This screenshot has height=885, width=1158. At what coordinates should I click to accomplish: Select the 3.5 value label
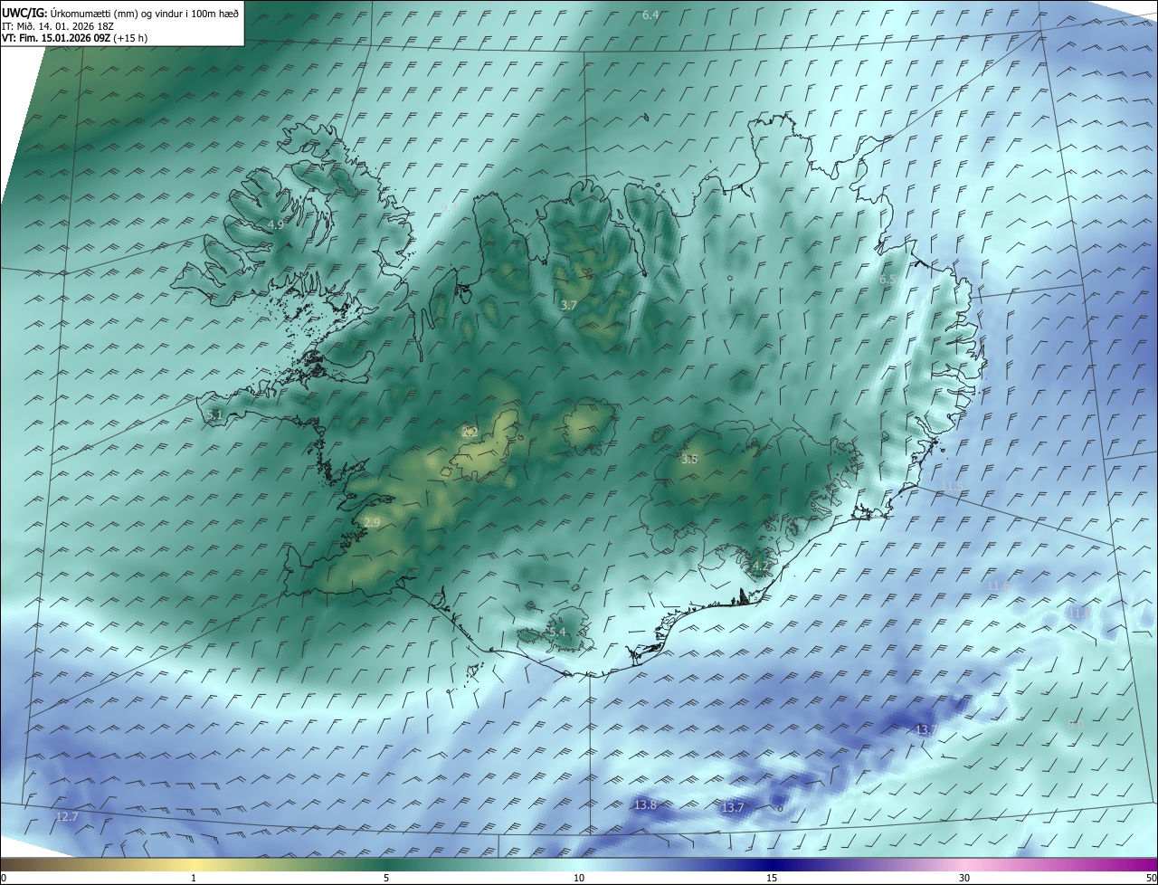(x=689, y=460)
